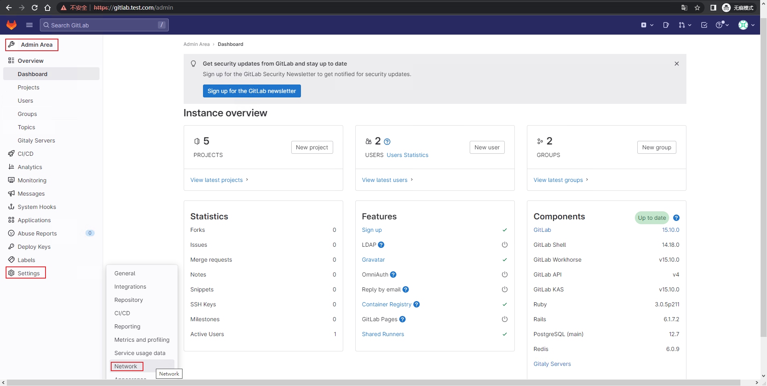Click the New group button

[657, 147]
